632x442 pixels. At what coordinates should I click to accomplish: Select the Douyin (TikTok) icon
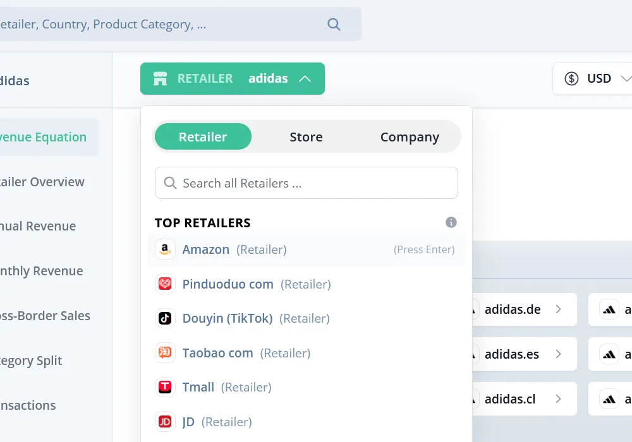click(165, 318)
